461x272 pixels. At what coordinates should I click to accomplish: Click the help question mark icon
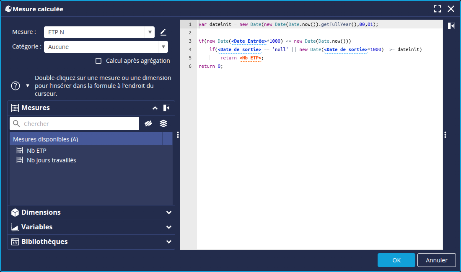[16, 86]
